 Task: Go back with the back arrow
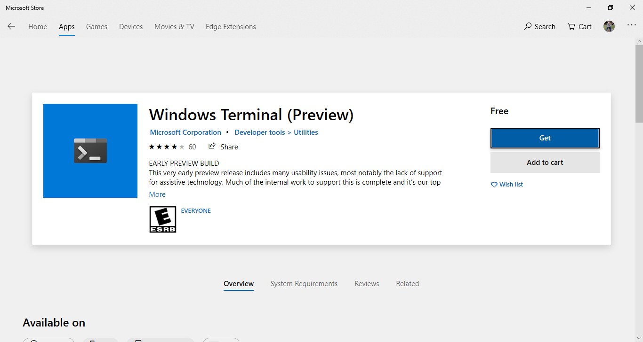pos(11,26)
